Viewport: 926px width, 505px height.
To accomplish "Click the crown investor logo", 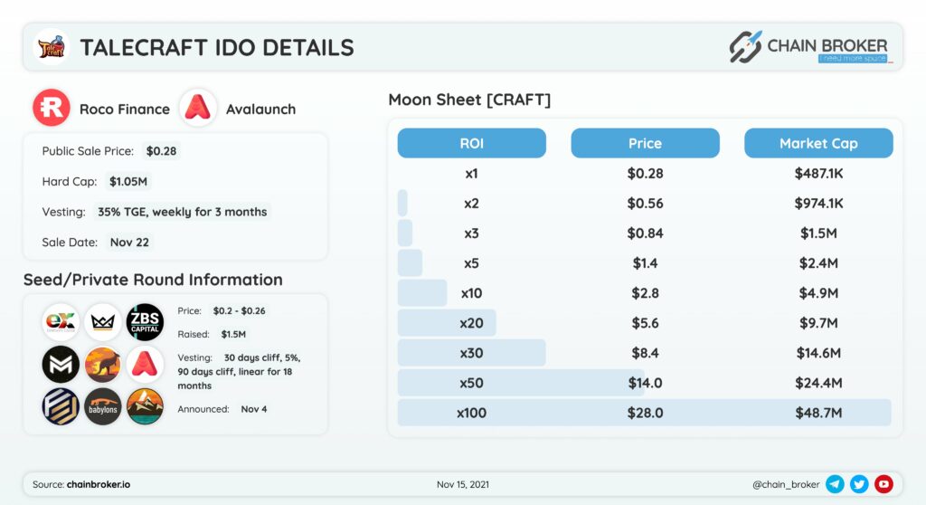I will (103, 321).
